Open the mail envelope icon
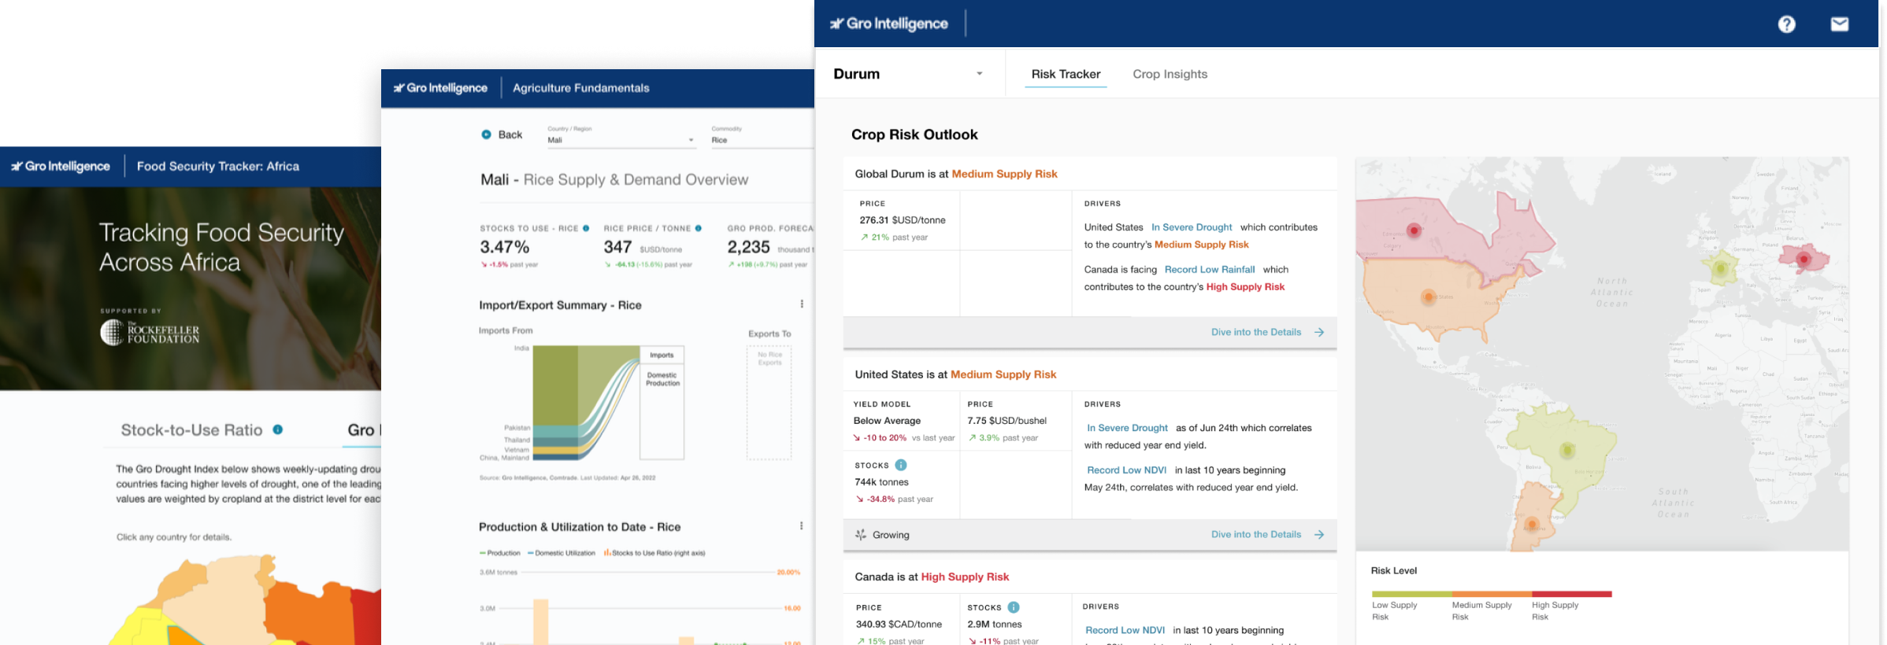 1840,24
